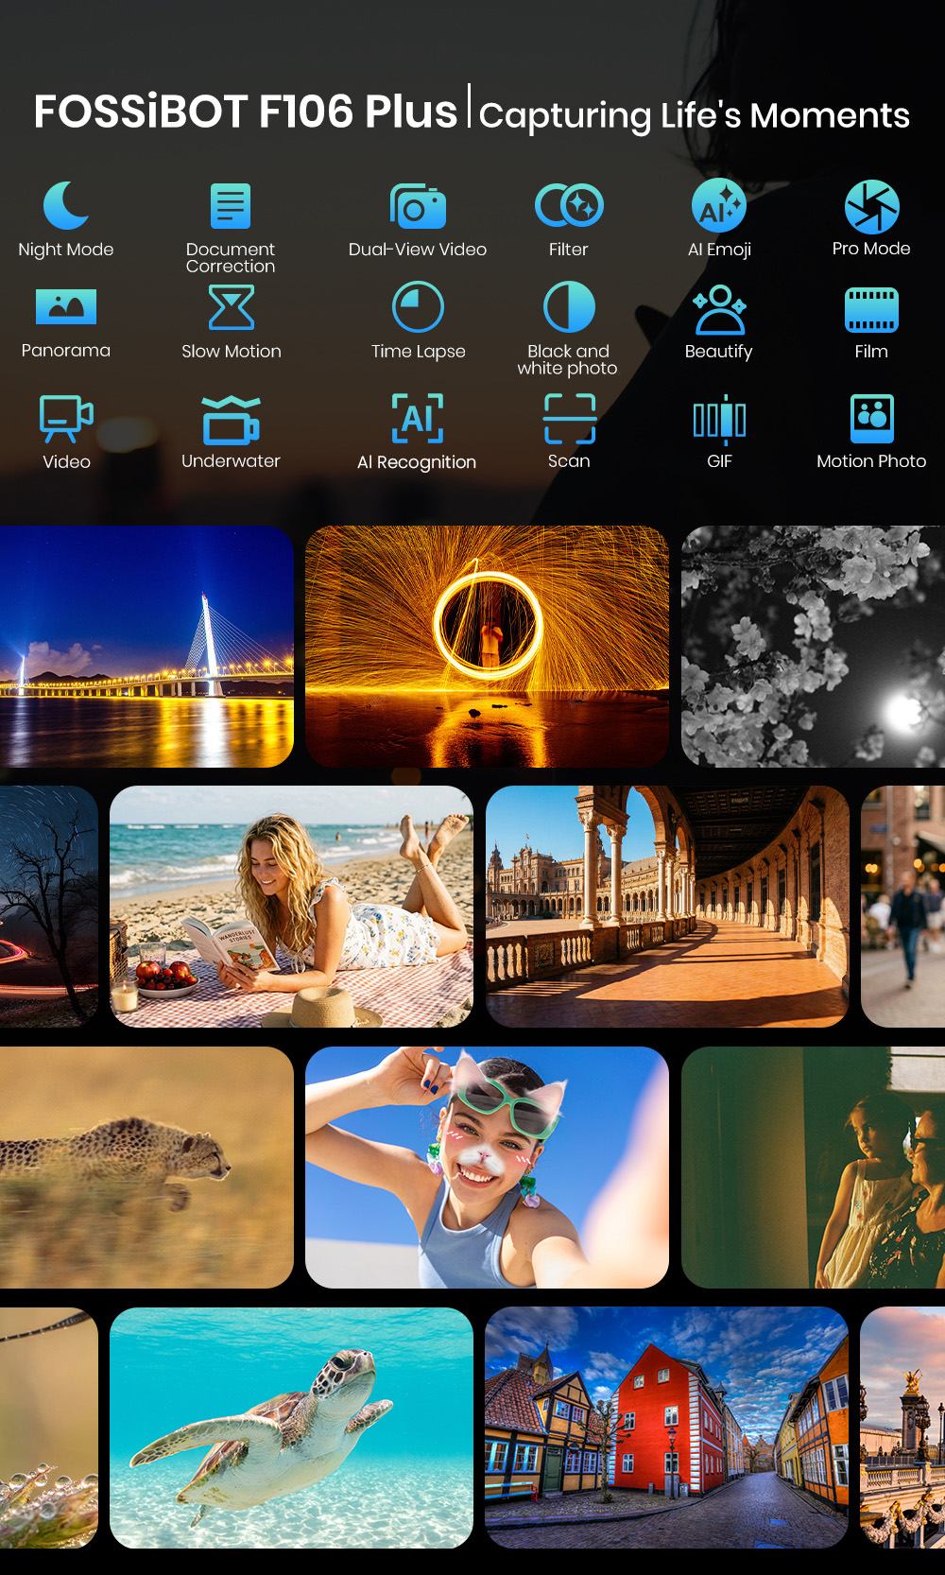
Task: Open the arched colonnade plaza photo
Action: 667,907
